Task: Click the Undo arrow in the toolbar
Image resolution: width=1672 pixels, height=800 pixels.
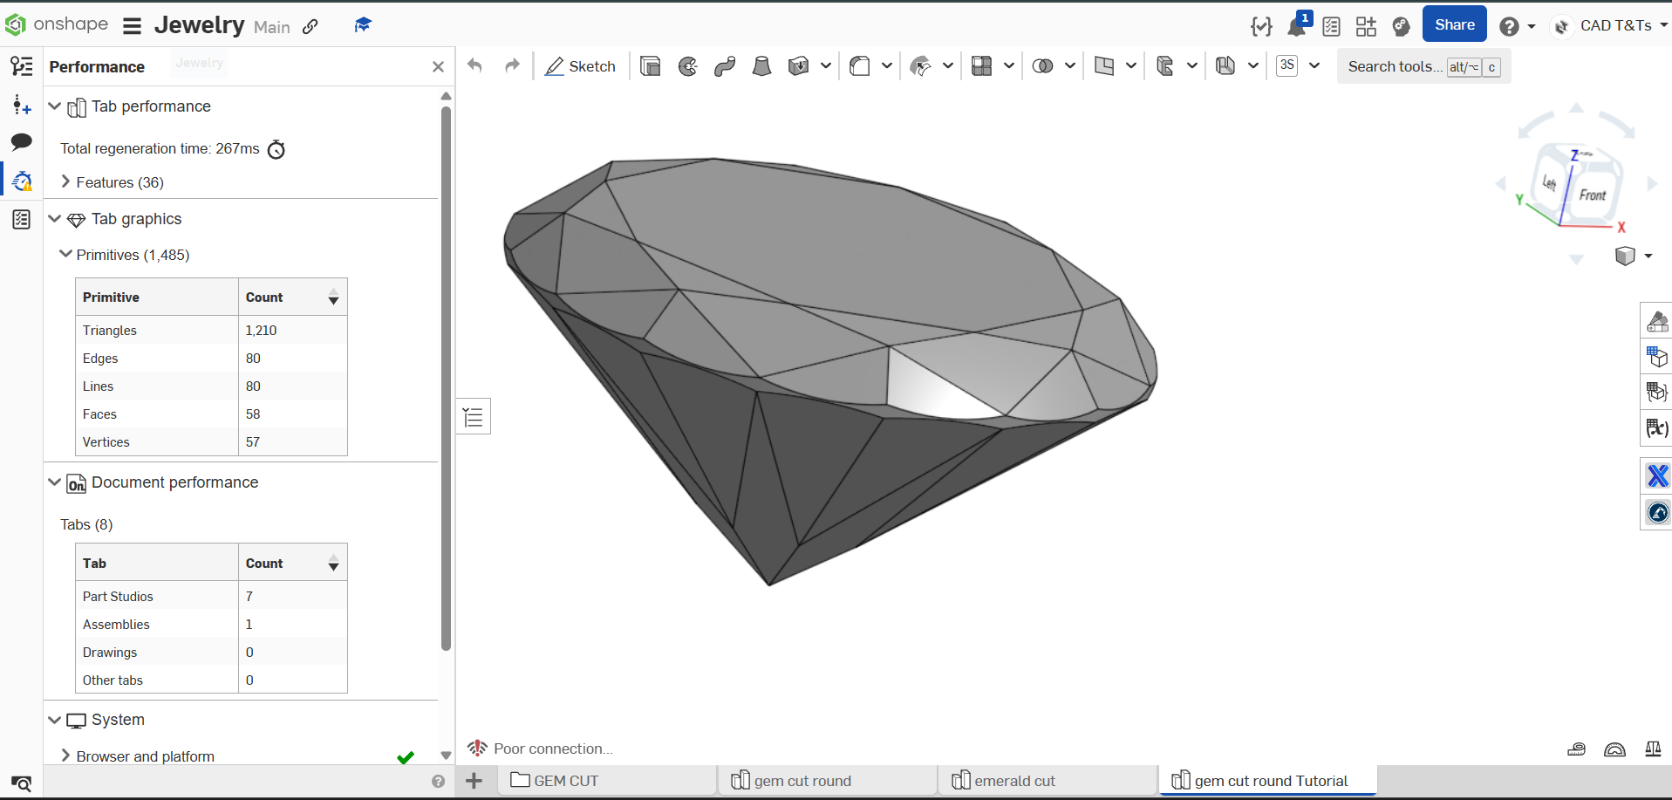Action: click(474, 65)
